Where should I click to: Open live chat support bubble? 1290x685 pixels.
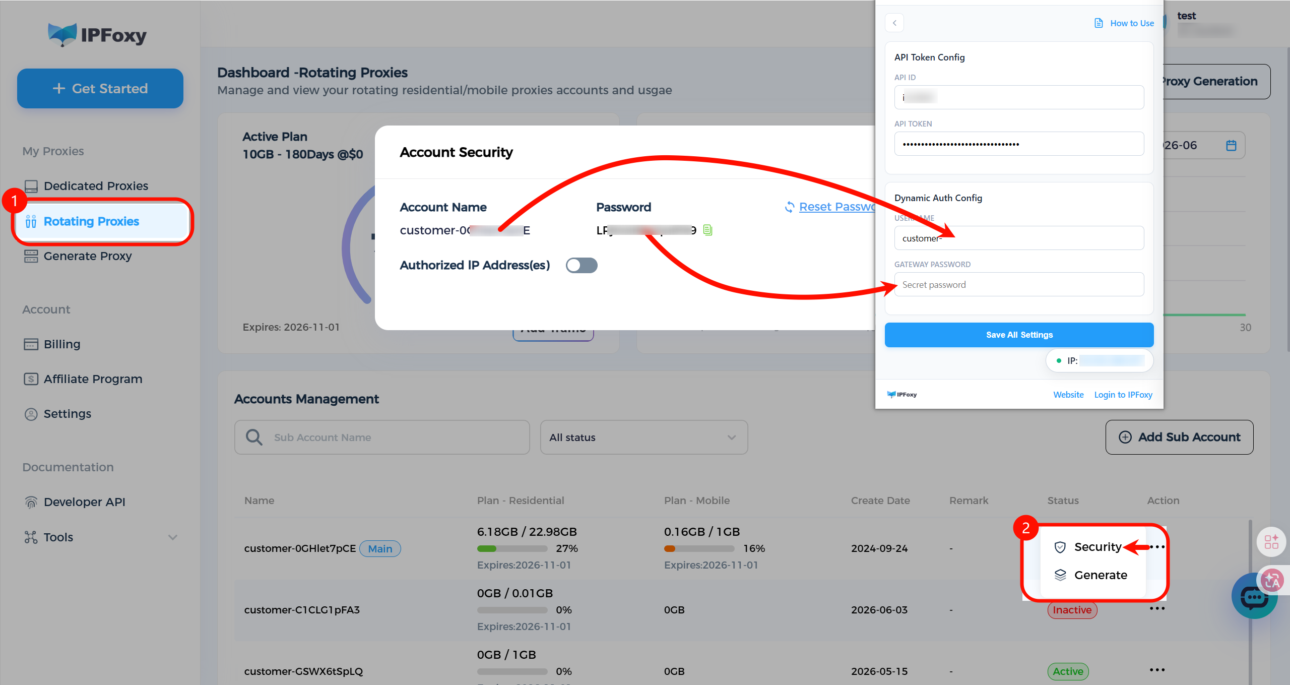[1253, 597]
